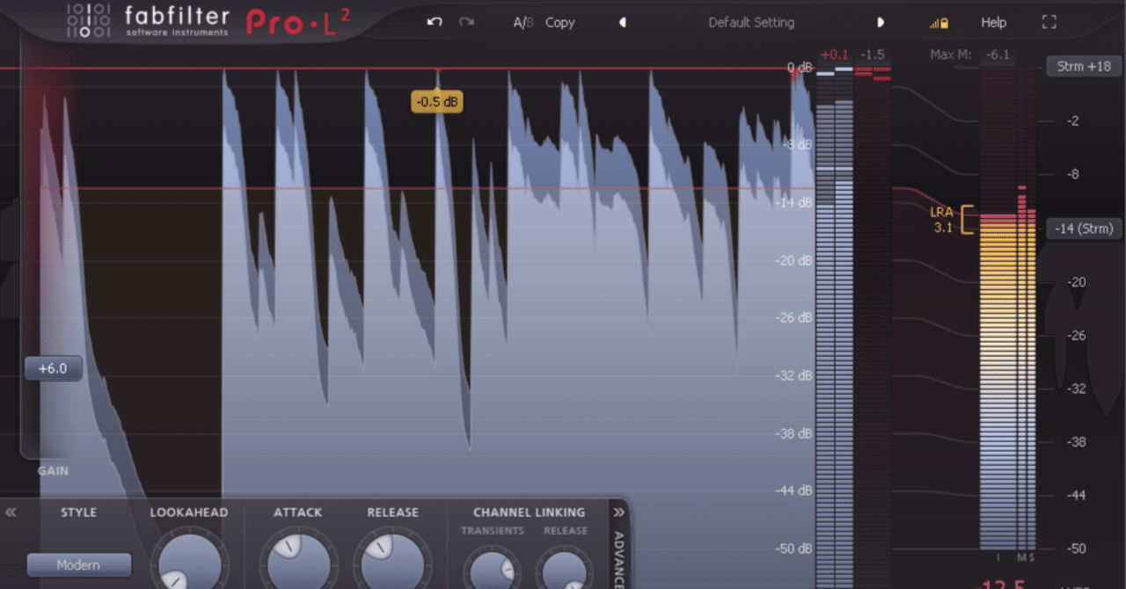
Task: Click Channel Linking Release knob
Action: (565, 569)
